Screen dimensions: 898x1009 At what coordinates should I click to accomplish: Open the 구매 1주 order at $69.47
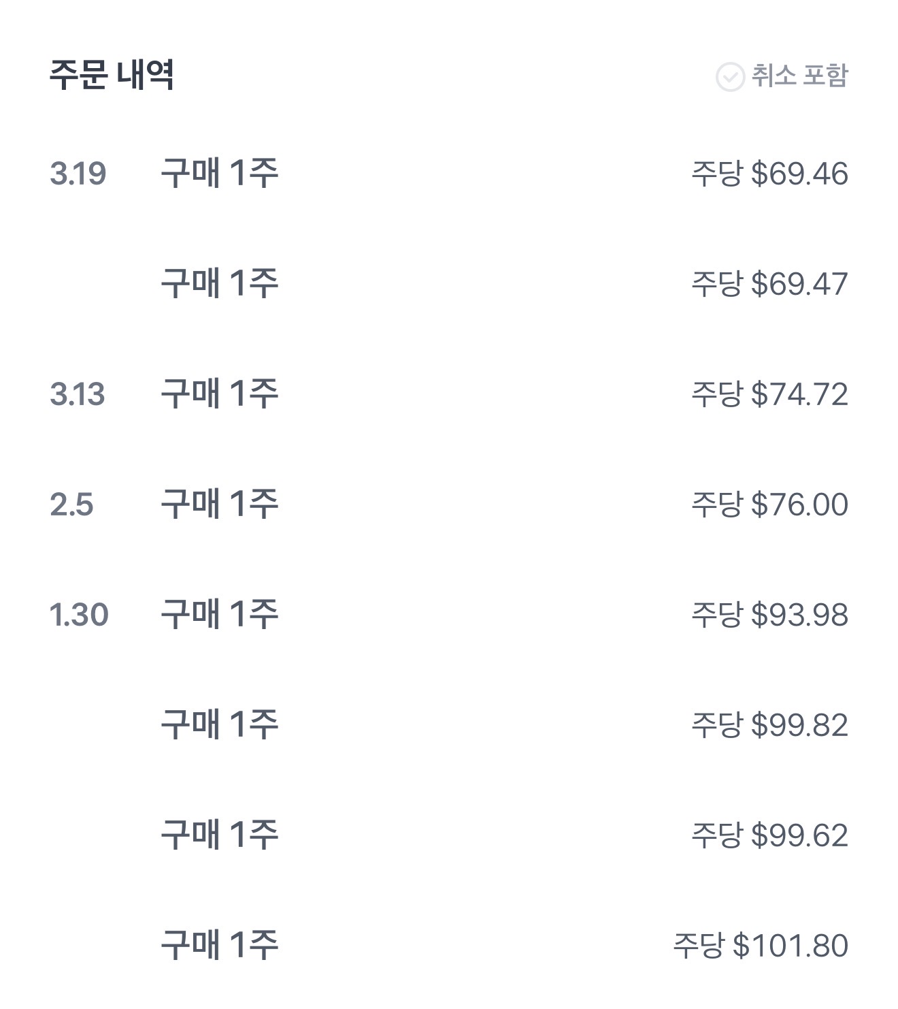(220, 283)
